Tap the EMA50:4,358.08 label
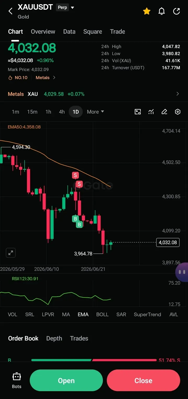This screenshot has width=188, height=399. pos(24,127)
